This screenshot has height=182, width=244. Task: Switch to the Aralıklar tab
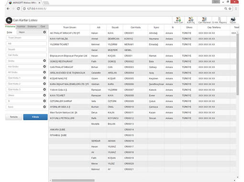tap(21, 26)
